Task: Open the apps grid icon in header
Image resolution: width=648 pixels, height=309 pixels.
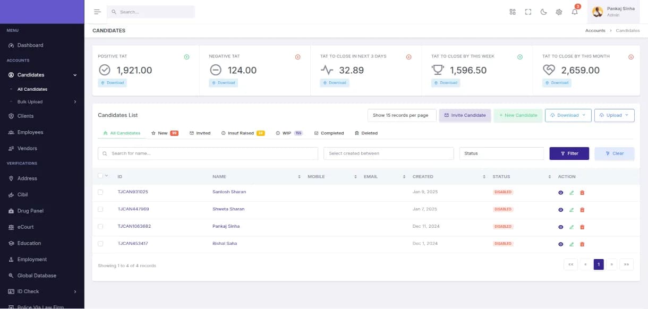Action: (513, 12)
